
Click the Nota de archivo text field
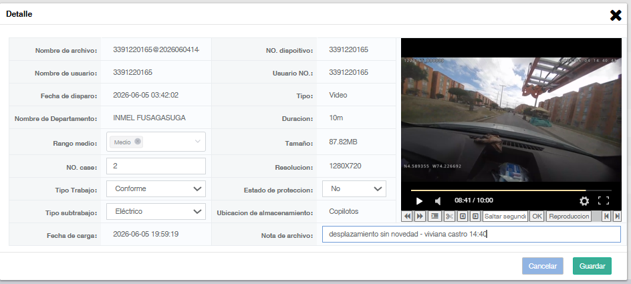coord(471,234)
